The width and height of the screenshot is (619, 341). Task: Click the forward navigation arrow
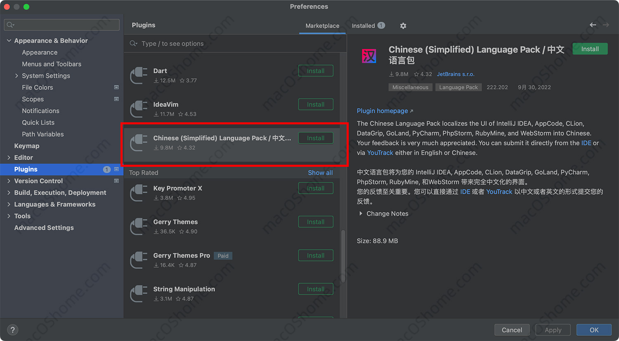point(606,25)
